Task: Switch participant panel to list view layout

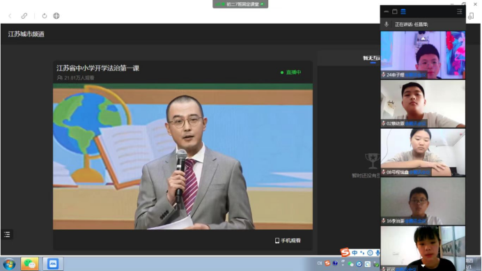Action: [403, 12]
